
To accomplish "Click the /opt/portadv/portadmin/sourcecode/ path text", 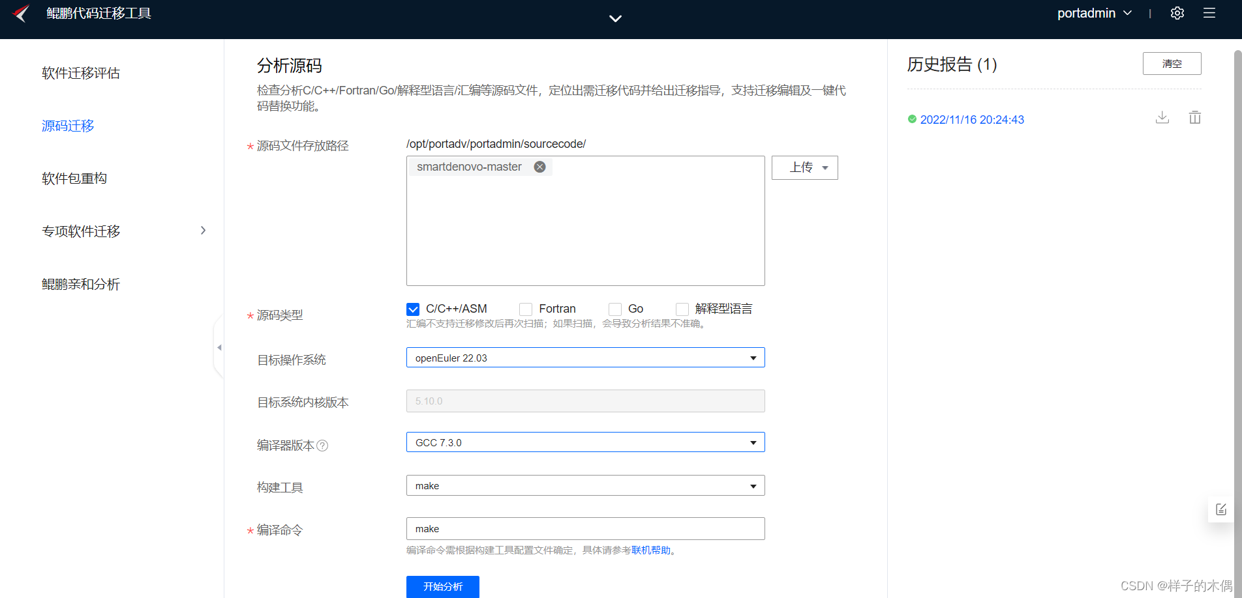I will [x=496, y=144].
